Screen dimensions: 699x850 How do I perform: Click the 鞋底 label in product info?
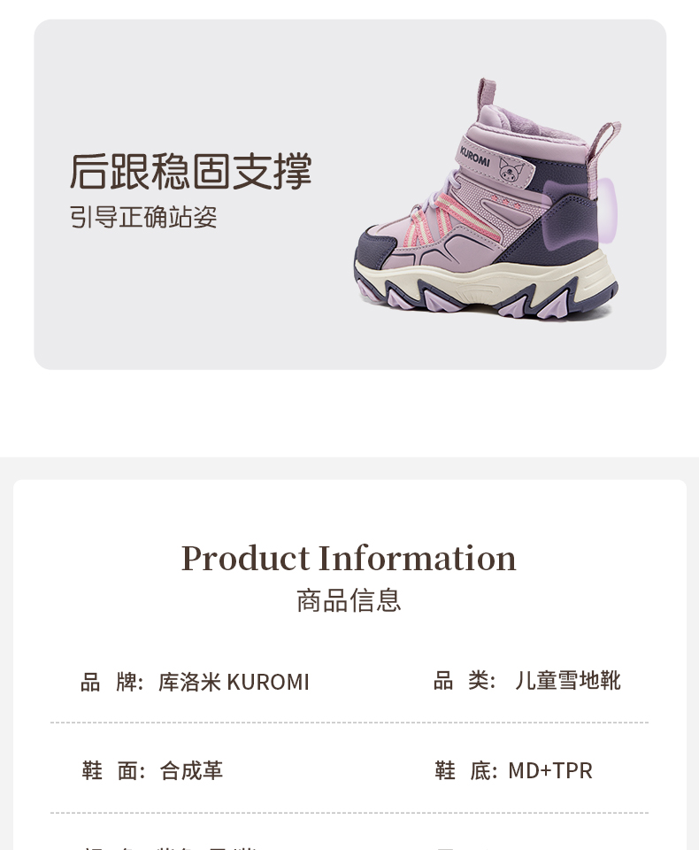click(x=466, y=770)
